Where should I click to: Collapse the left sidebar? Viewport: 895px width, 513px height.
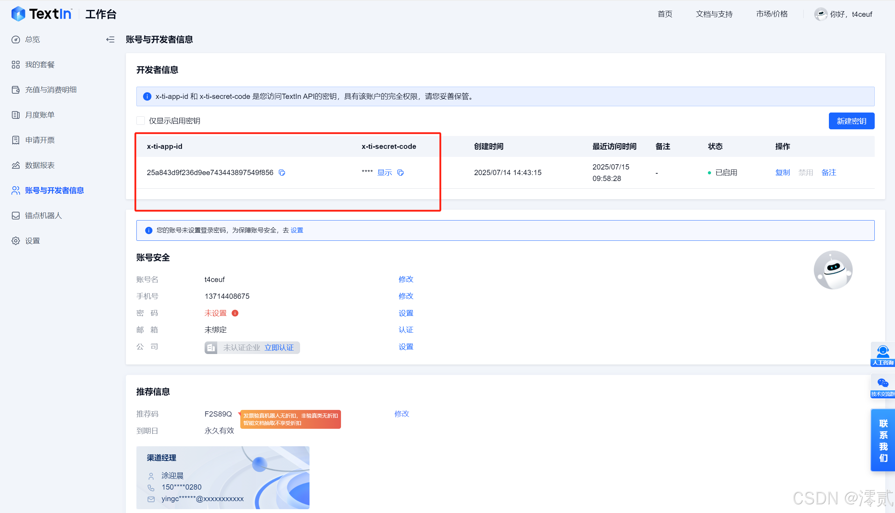coord(110,39)
